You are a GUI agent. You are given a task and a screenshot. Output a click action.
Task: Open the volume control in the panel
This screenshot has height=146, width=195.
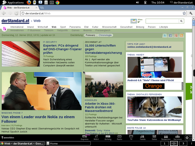click(138, 2)
